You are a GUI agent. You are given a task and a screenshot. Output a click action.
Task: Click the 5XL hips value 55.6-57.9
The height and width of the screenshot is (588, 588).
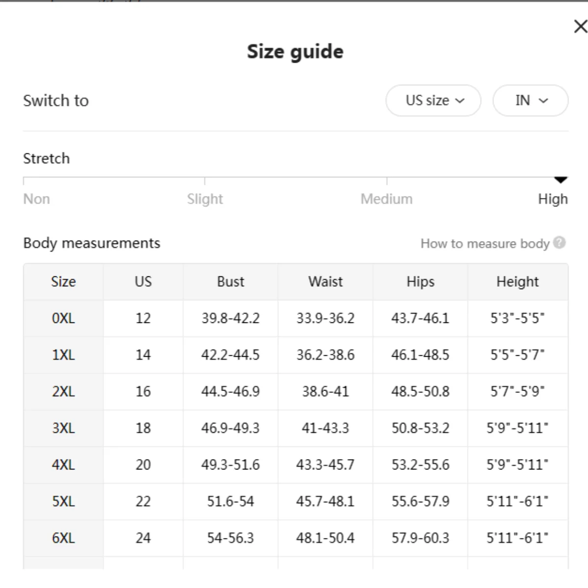point(420,501)
